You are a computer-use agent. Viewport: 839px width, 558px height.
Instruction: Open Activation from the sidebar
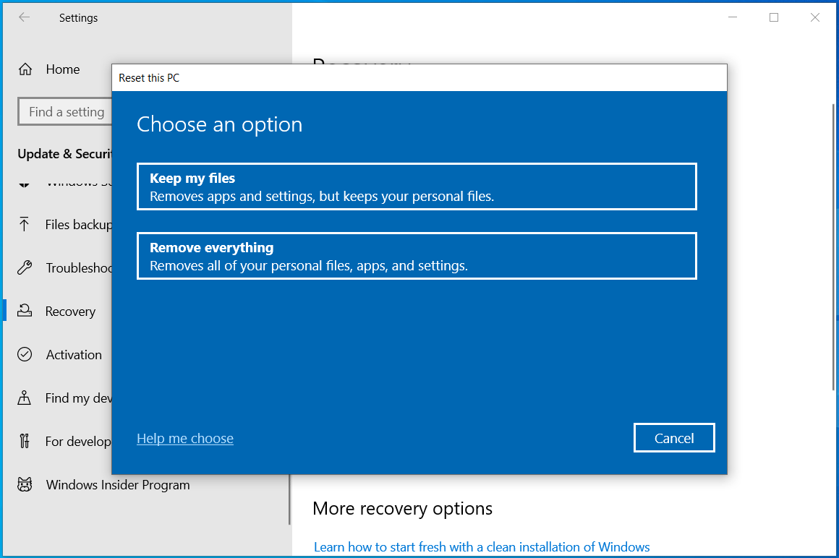click(73, 354)
